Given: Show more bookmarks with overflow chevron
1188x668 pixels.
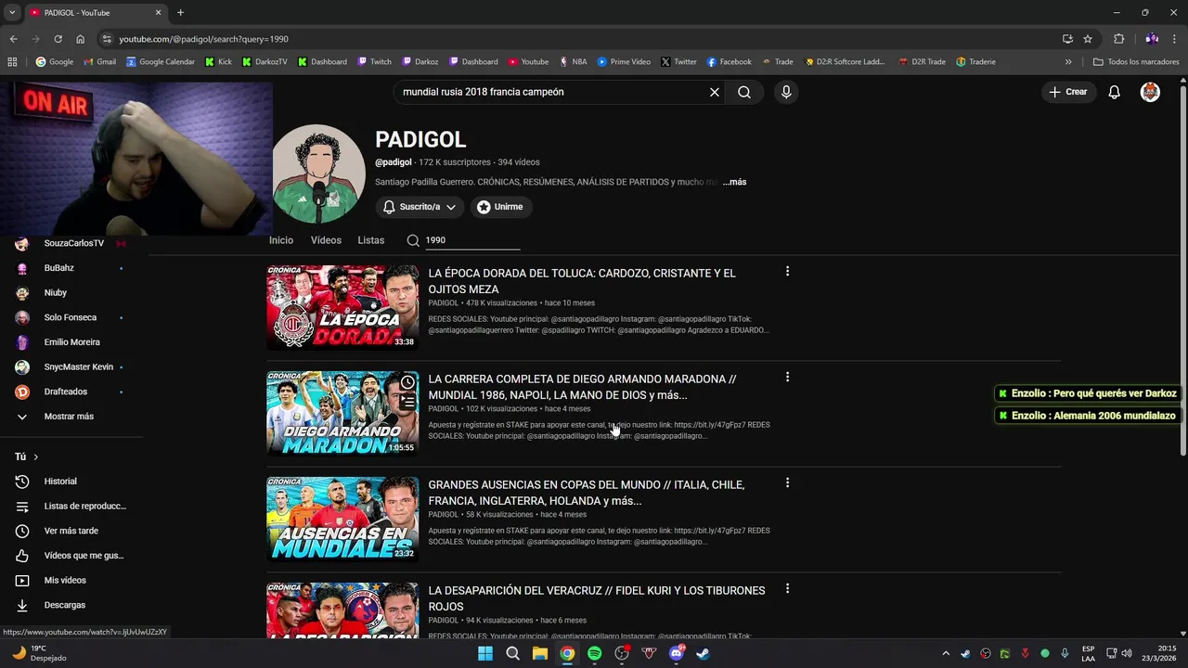Looking at the screenshot, I should point(1068,62).
